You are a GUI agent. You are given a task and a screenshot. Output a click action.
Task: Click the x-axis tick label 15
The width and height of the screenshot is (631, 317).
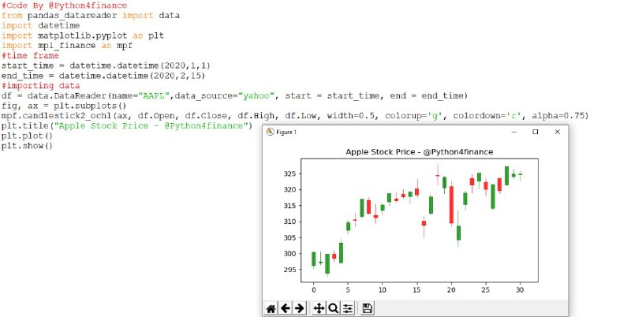(x=417, y=289)
